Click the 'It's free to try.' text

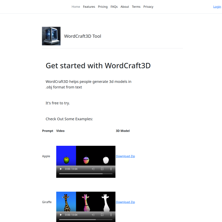58,103
